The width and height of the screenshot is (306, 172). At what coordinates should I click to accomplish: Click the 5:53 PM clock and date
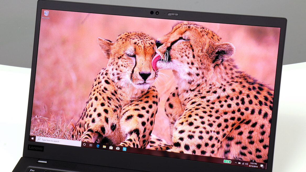tap(254, 165)
